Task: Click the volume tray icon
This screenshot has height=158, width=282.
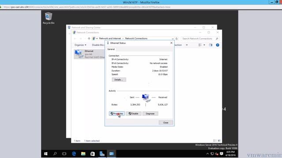Action: (x=217, y=154)
